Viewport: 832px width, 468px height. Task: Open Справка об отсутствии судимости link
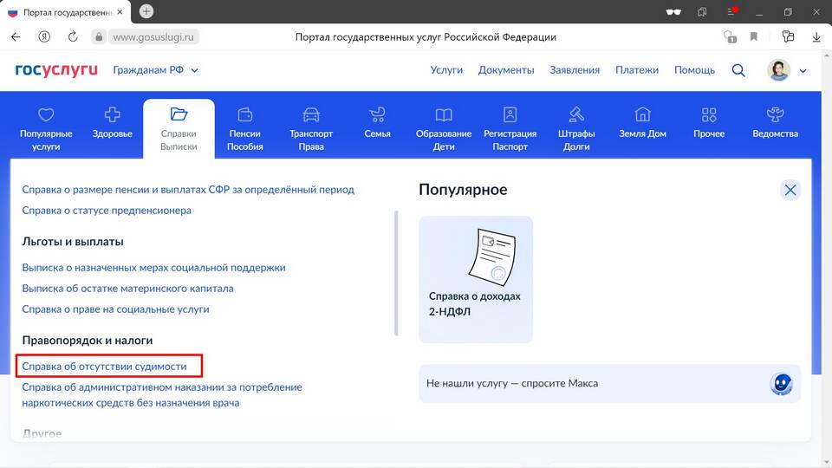pos(104,367)
